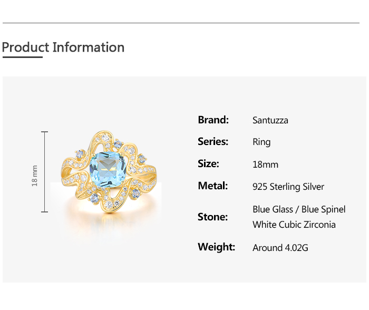Select the Size: label
The height and width of the screenshot is (310, 369).
coord(208,163)
